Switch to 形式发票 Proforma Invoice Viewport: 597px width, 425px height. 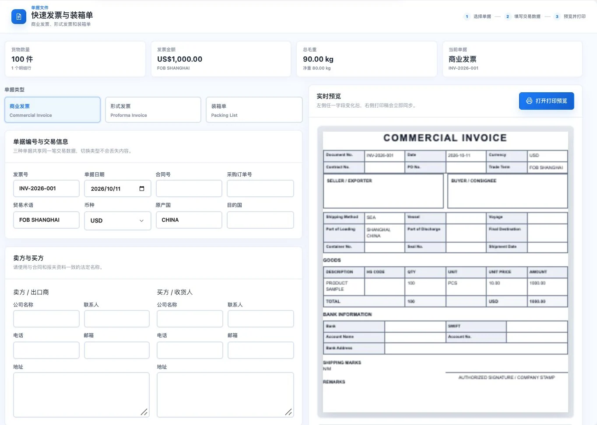coord(153,110)
